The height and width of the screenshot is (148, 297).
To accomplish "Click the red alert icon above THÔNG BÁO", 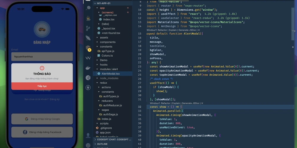I will pyautogui.click(x=42, y=68).
